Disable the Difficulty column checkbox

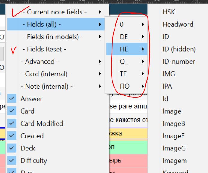(x=12, y=161)
